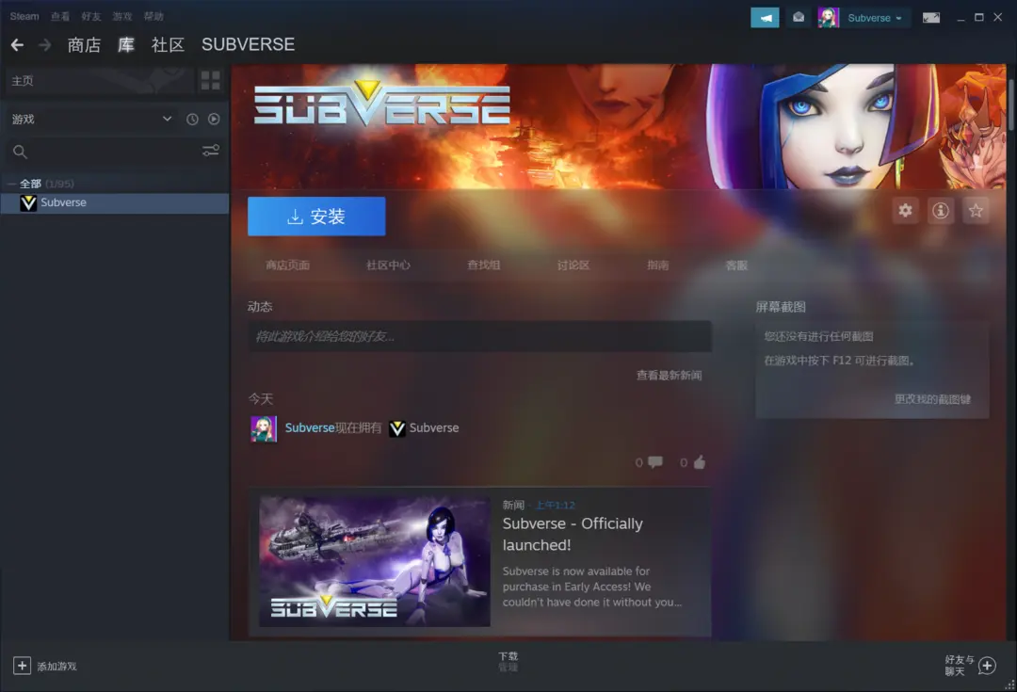This screenshot has width=1017, height=692.
Task: Open the 讨论区 link
Action: [x=573, y=266]
